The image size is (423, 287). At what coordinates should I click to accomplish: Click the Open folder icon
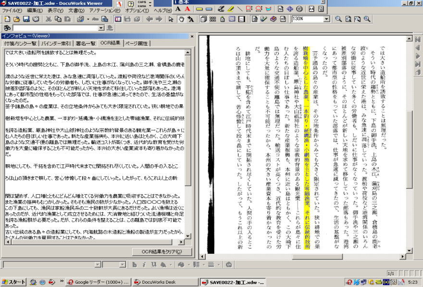(17, 19)
